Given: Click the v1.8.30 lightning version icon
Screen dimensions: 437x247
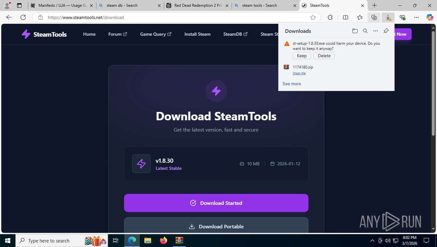Looking at the screenshot, I should pyautogui.click(x=141, y=164).
